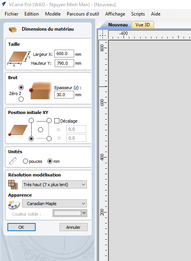Set XY origin to top-right corner
Screen dimensions: 191x261
click(49, 120)
